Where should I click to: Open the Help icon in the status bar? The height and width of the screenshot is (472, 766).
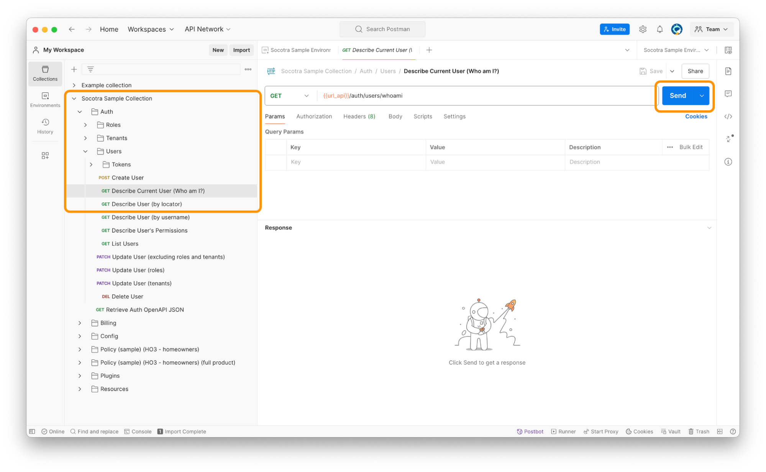coord(732,431)
